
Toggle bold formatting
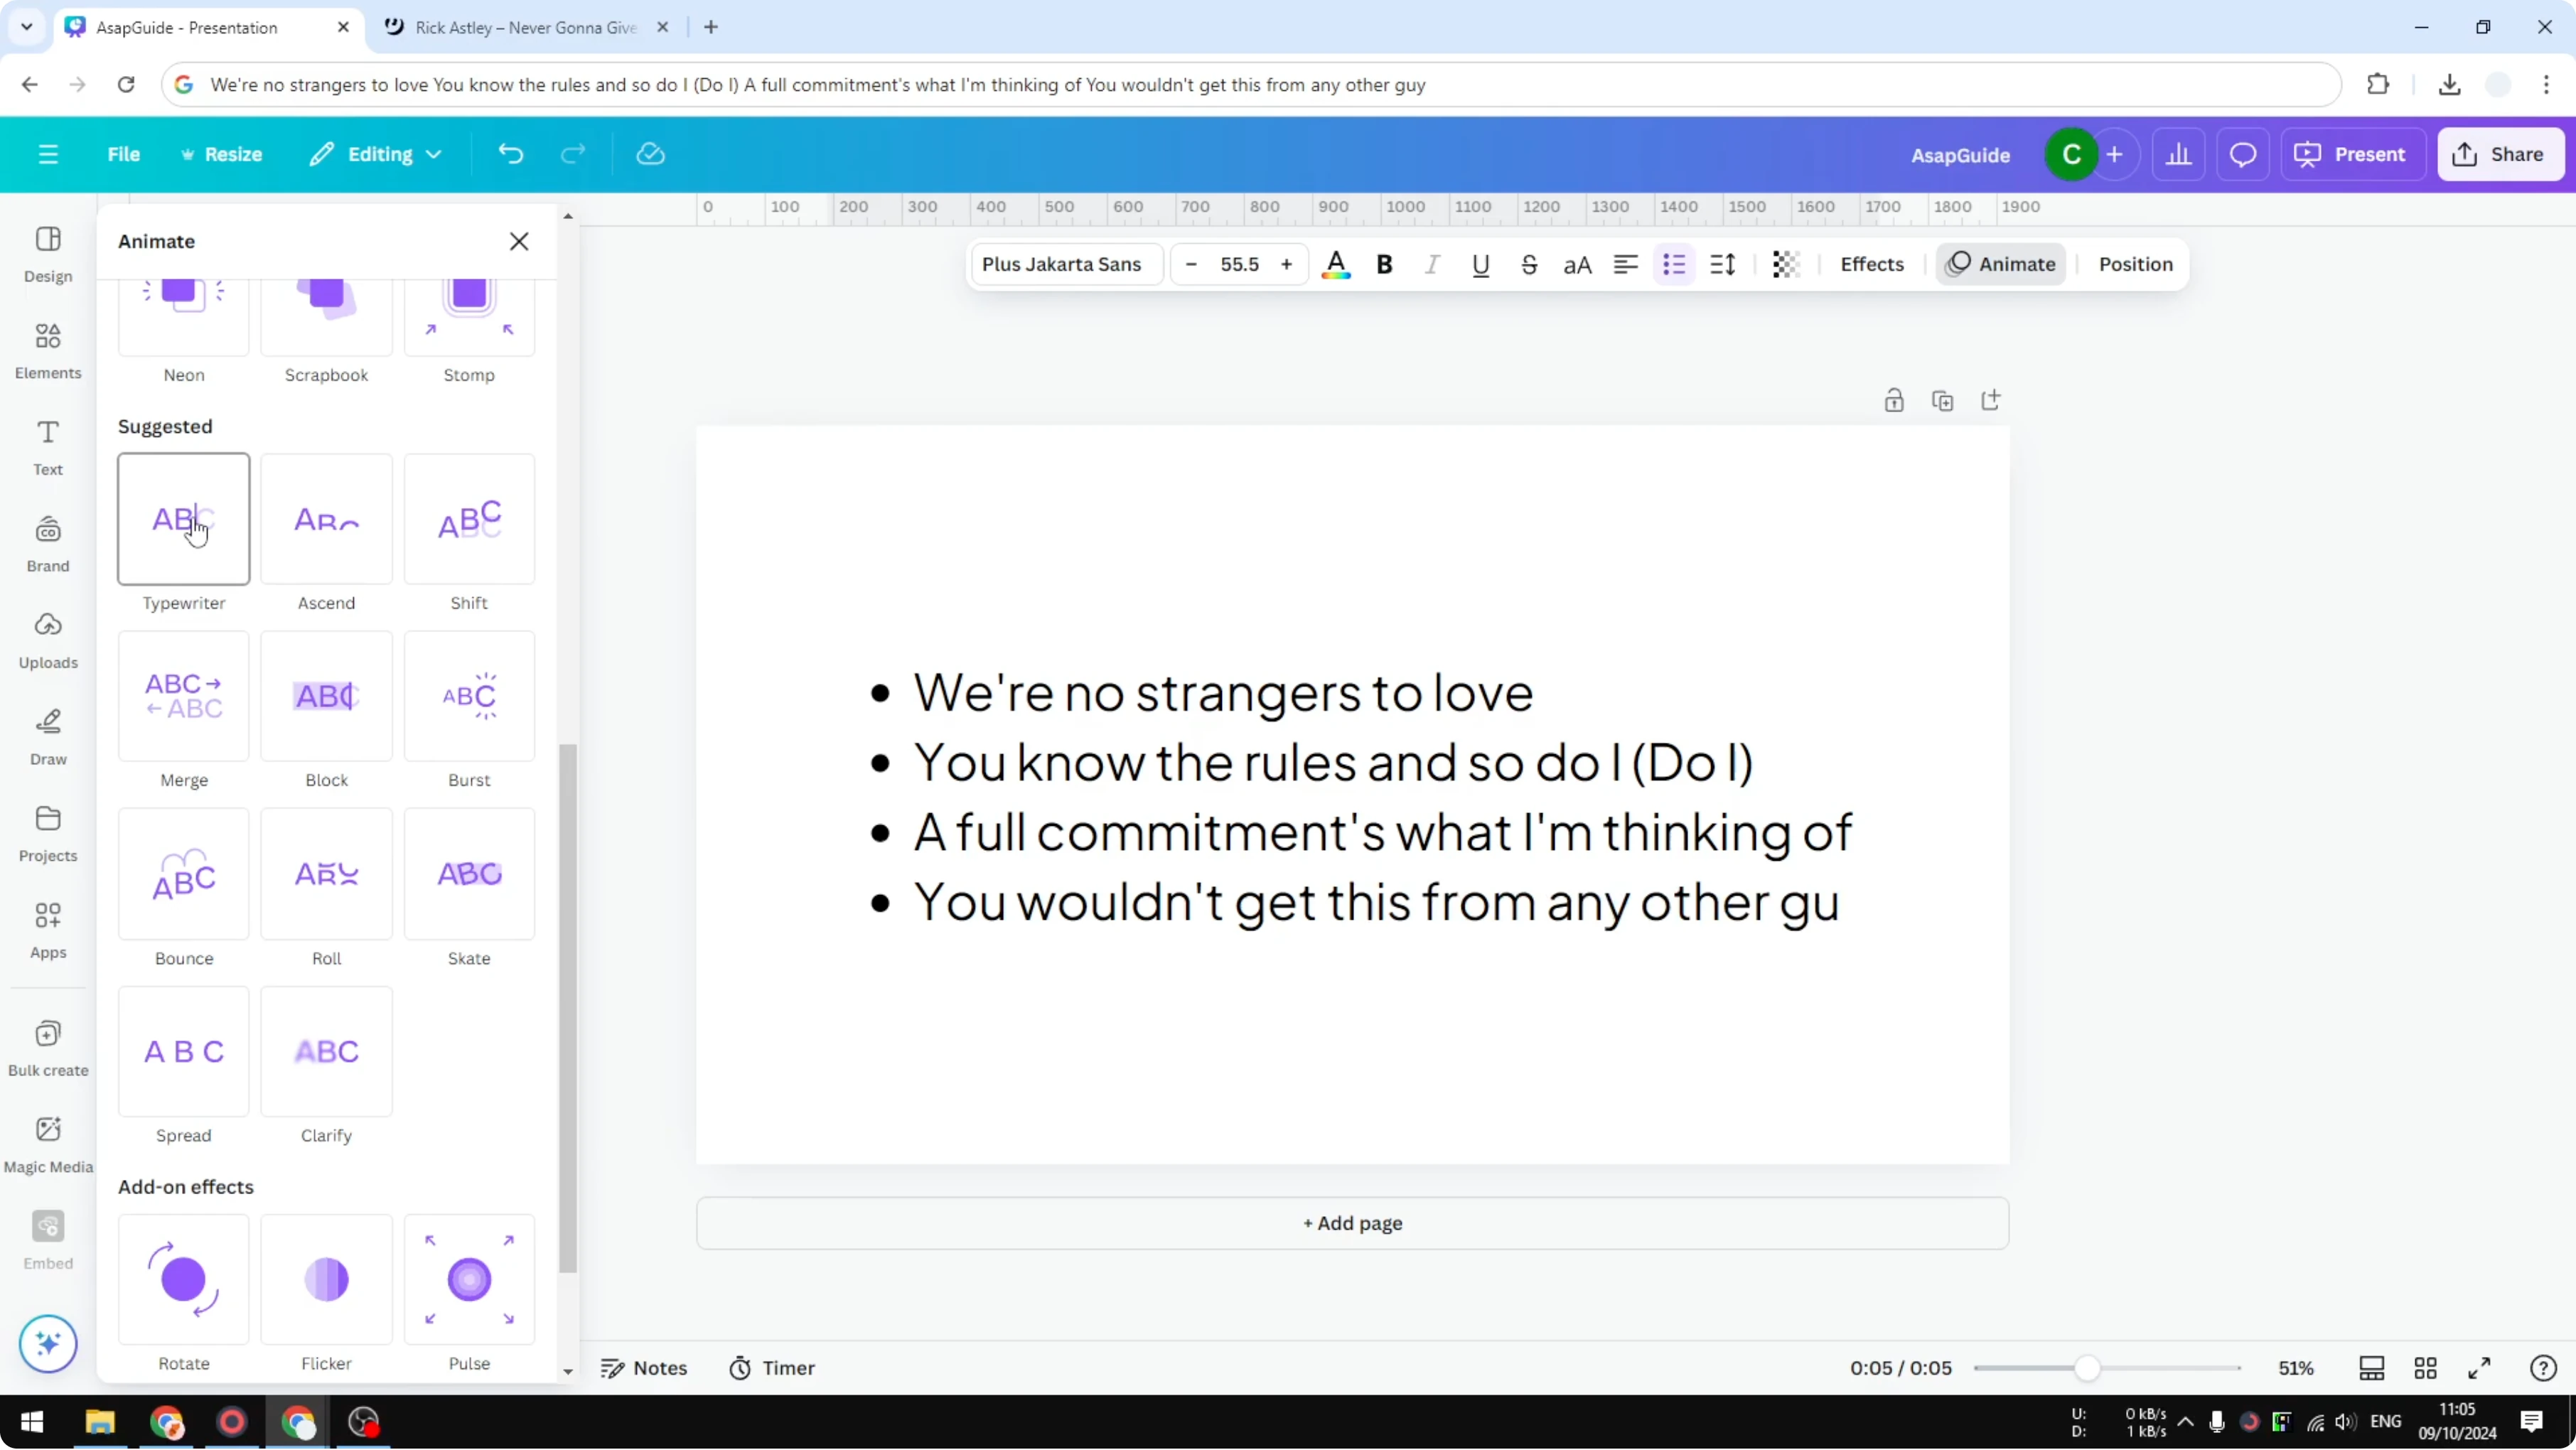point(1384,264)
